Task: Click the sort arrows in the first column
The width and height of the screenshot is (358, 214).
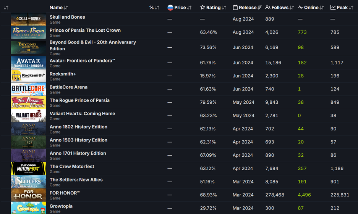Action: 6,8
